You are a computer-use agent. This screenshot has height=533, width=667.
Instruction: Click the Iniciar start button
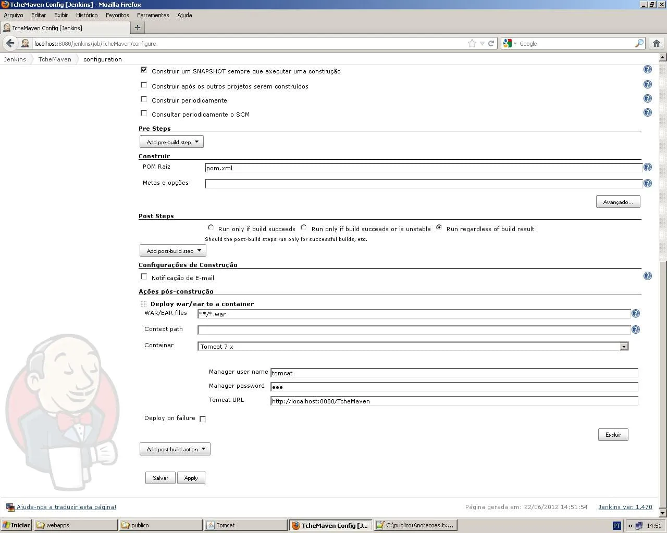click(x=17, y=525)
